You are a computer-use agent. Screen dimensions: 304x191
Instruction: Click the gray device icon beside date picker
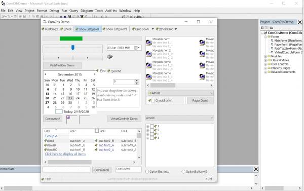pyautogui.click(x=109, y=57)
